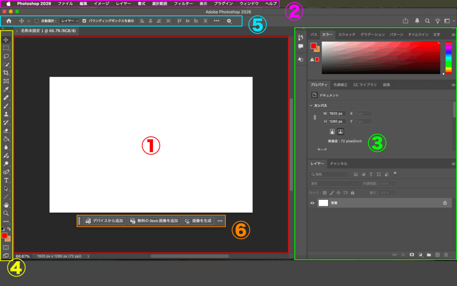457x286 pixels.
Task: Open the 通常 blend mode dropdown
Action: (335, 184)
